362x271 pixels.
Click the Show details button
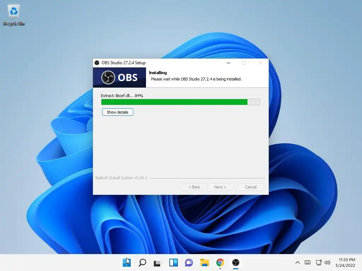click(117, 112)
